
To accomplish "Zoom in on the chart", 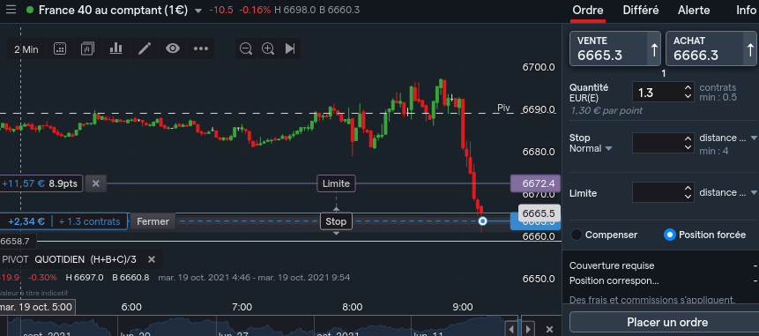I will 268,49.
